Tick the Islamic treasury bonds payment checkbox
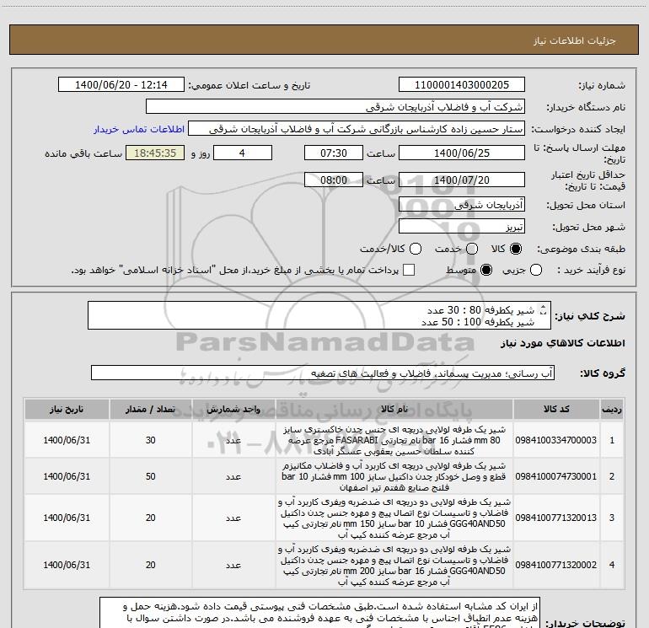 (409, 270)
